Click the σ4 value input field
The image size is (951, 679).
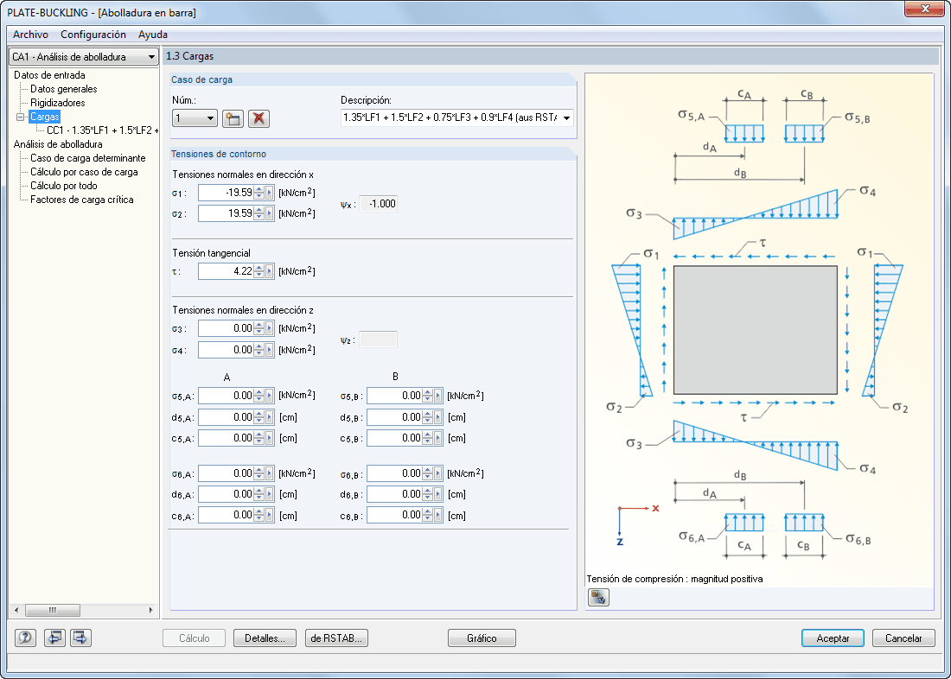[227, 350]
